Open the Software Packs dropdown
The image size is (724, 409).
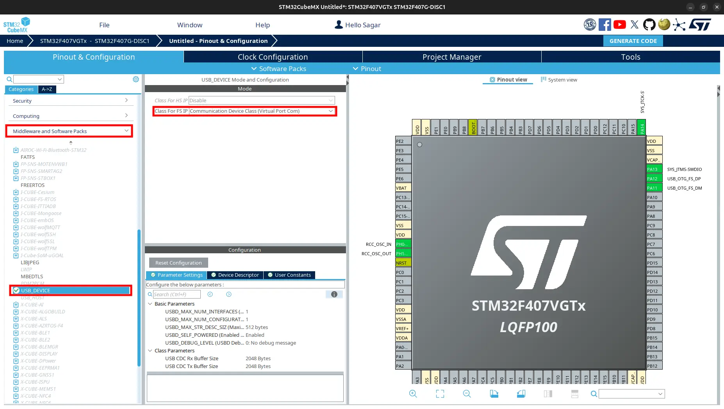pyautogui.click(x=278, y=69)
